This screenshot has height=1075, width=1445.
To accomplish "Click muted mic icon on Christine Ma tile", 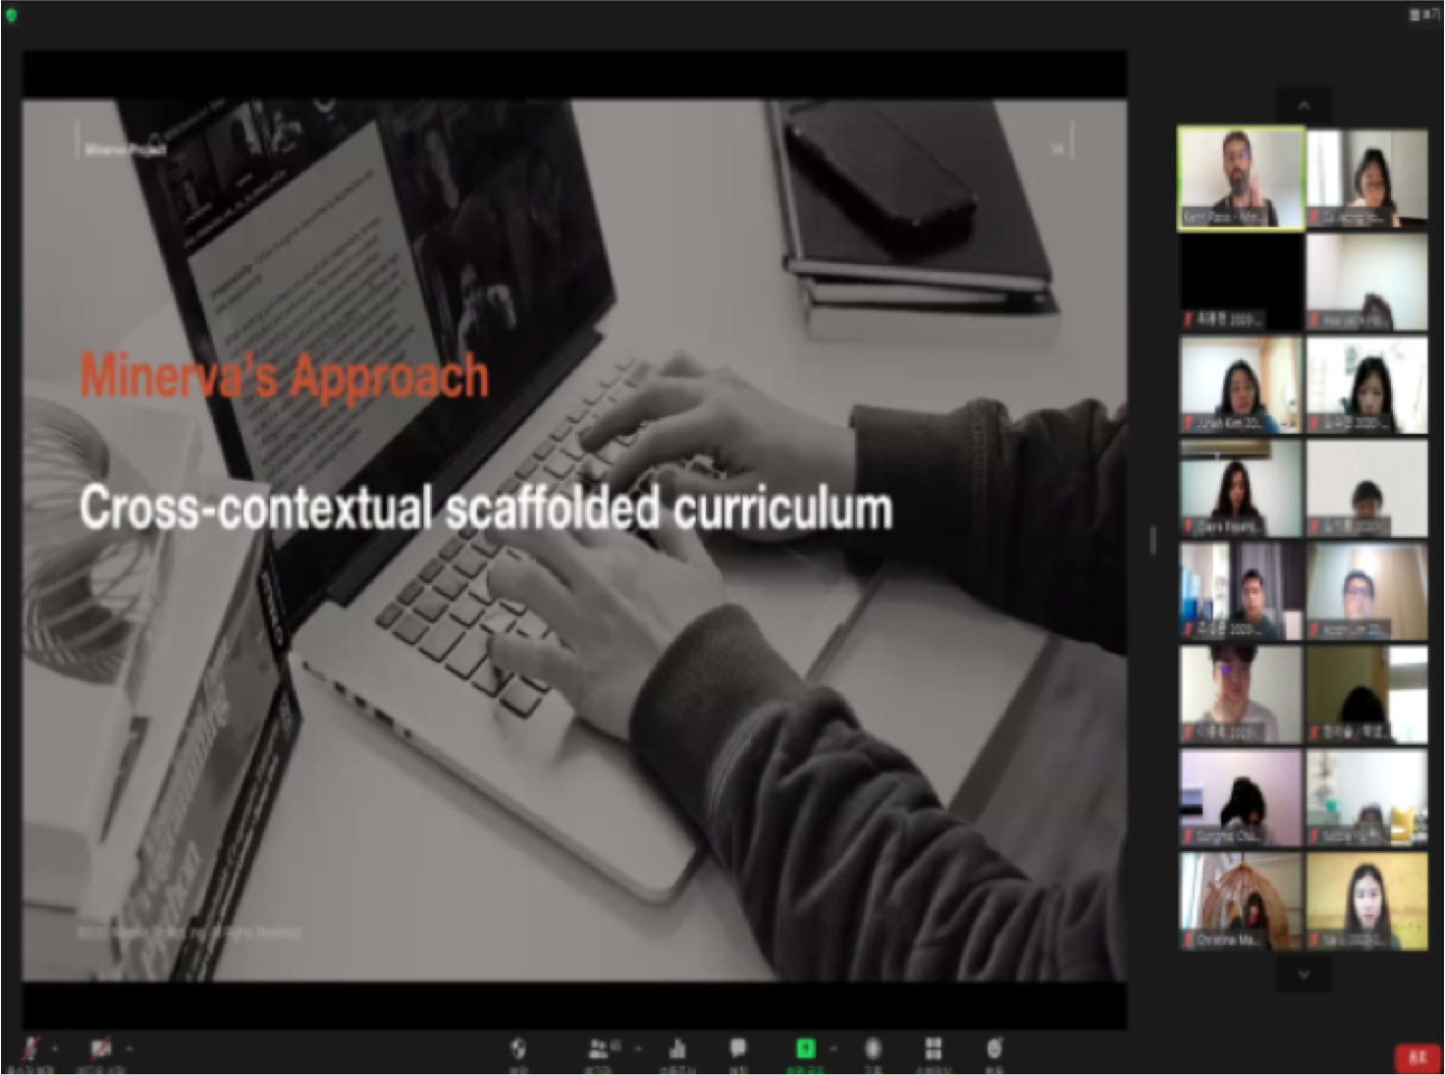I will tap(1188, 940).
